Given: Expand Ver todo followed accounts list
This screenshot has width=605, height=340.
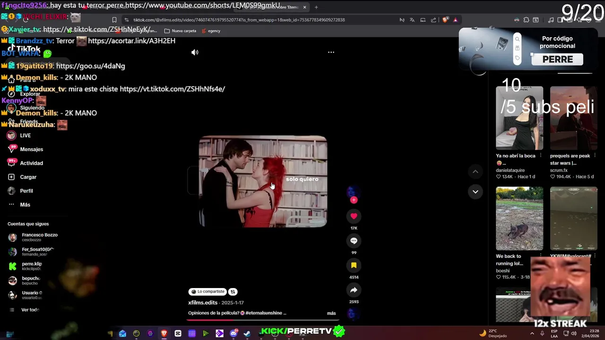Looking at the screenshot, I should 24,310.
